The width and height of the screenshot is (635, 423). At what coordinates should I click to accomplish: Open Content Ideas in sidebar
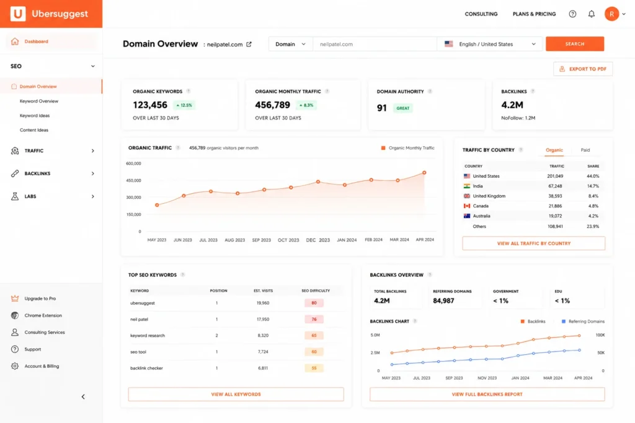point(34,130)
